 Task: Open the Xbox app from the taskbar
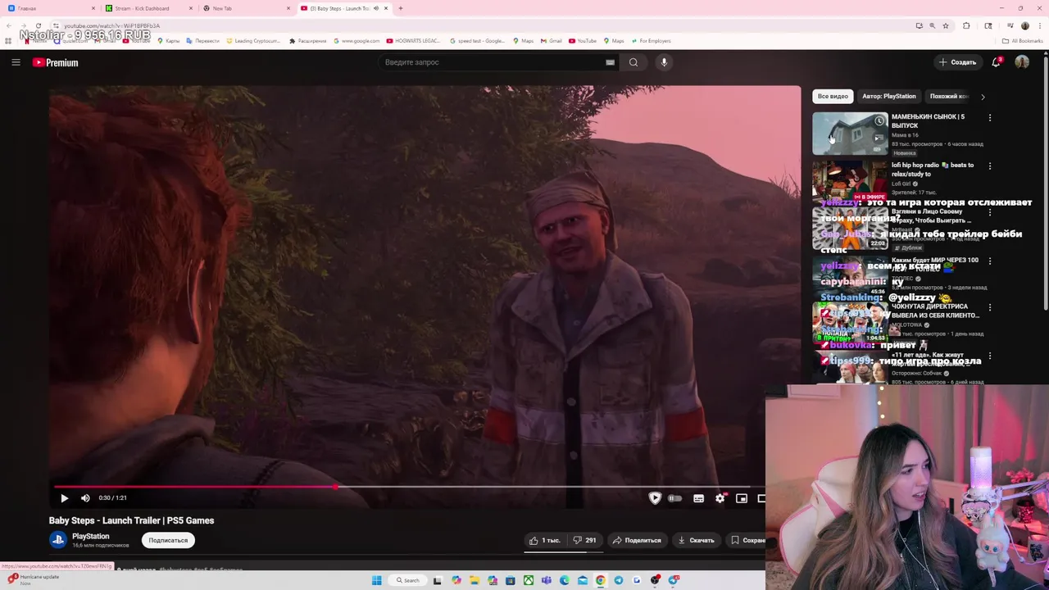pyautogui.click(x=529, y=580)
